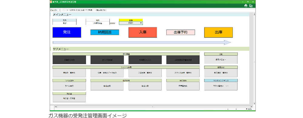This screenshot has height=118, width=303.
Task: Click the dark button ending in リスト
Action: tap(145, 60)
